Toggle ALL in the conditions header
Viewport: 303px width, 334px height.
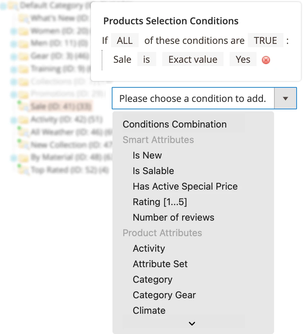[125, 40]
